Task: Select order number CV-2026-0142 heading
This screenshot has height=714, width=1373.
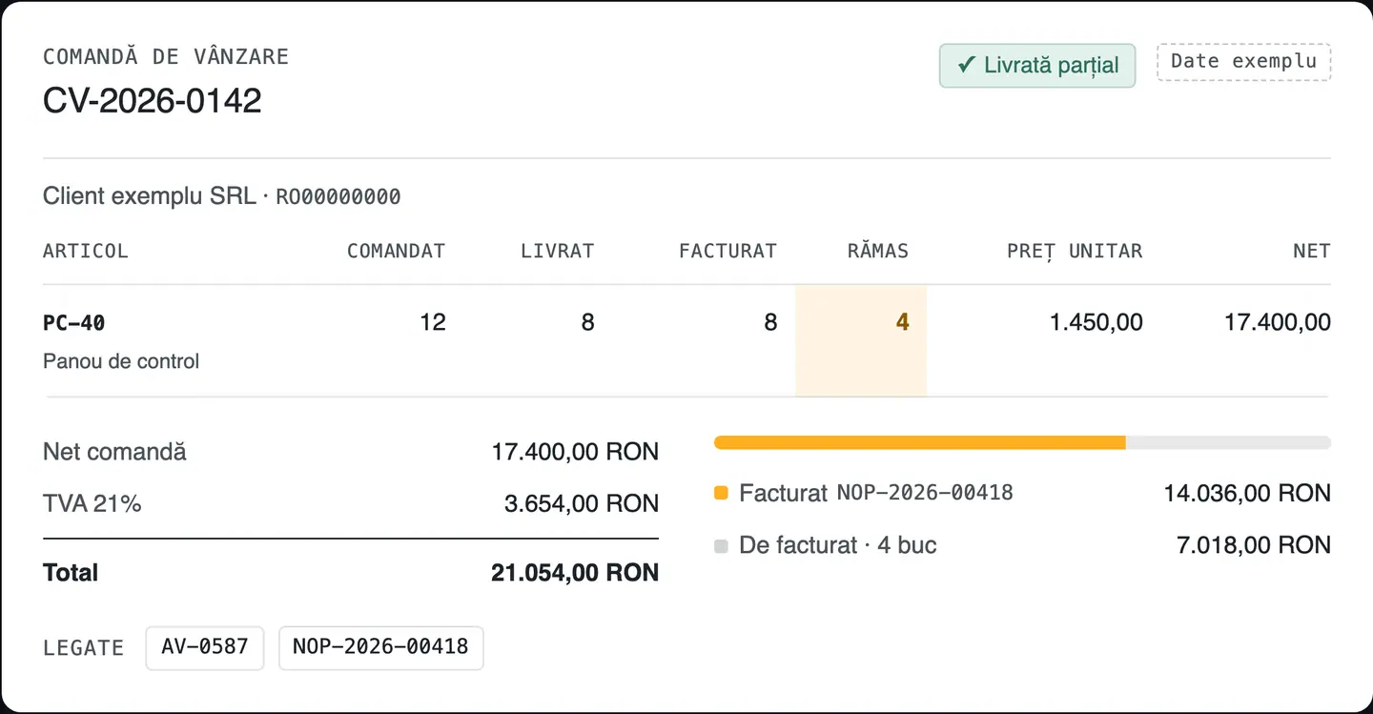Action: (153, 100)
